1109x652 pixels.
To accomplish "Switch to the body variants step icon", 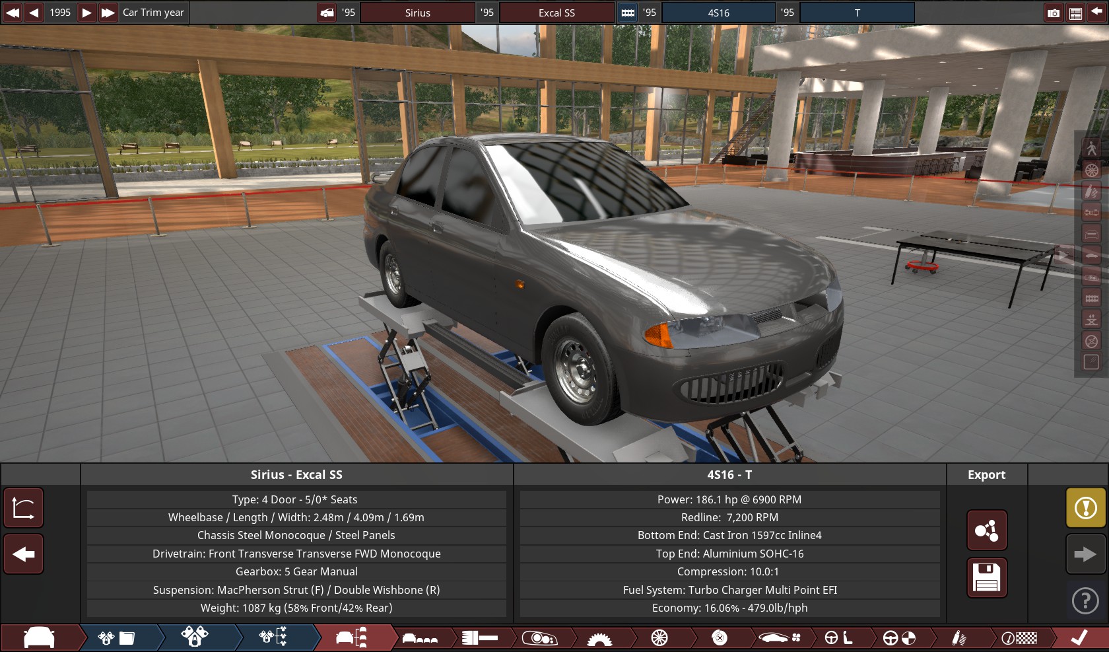I will click(420, 638).
